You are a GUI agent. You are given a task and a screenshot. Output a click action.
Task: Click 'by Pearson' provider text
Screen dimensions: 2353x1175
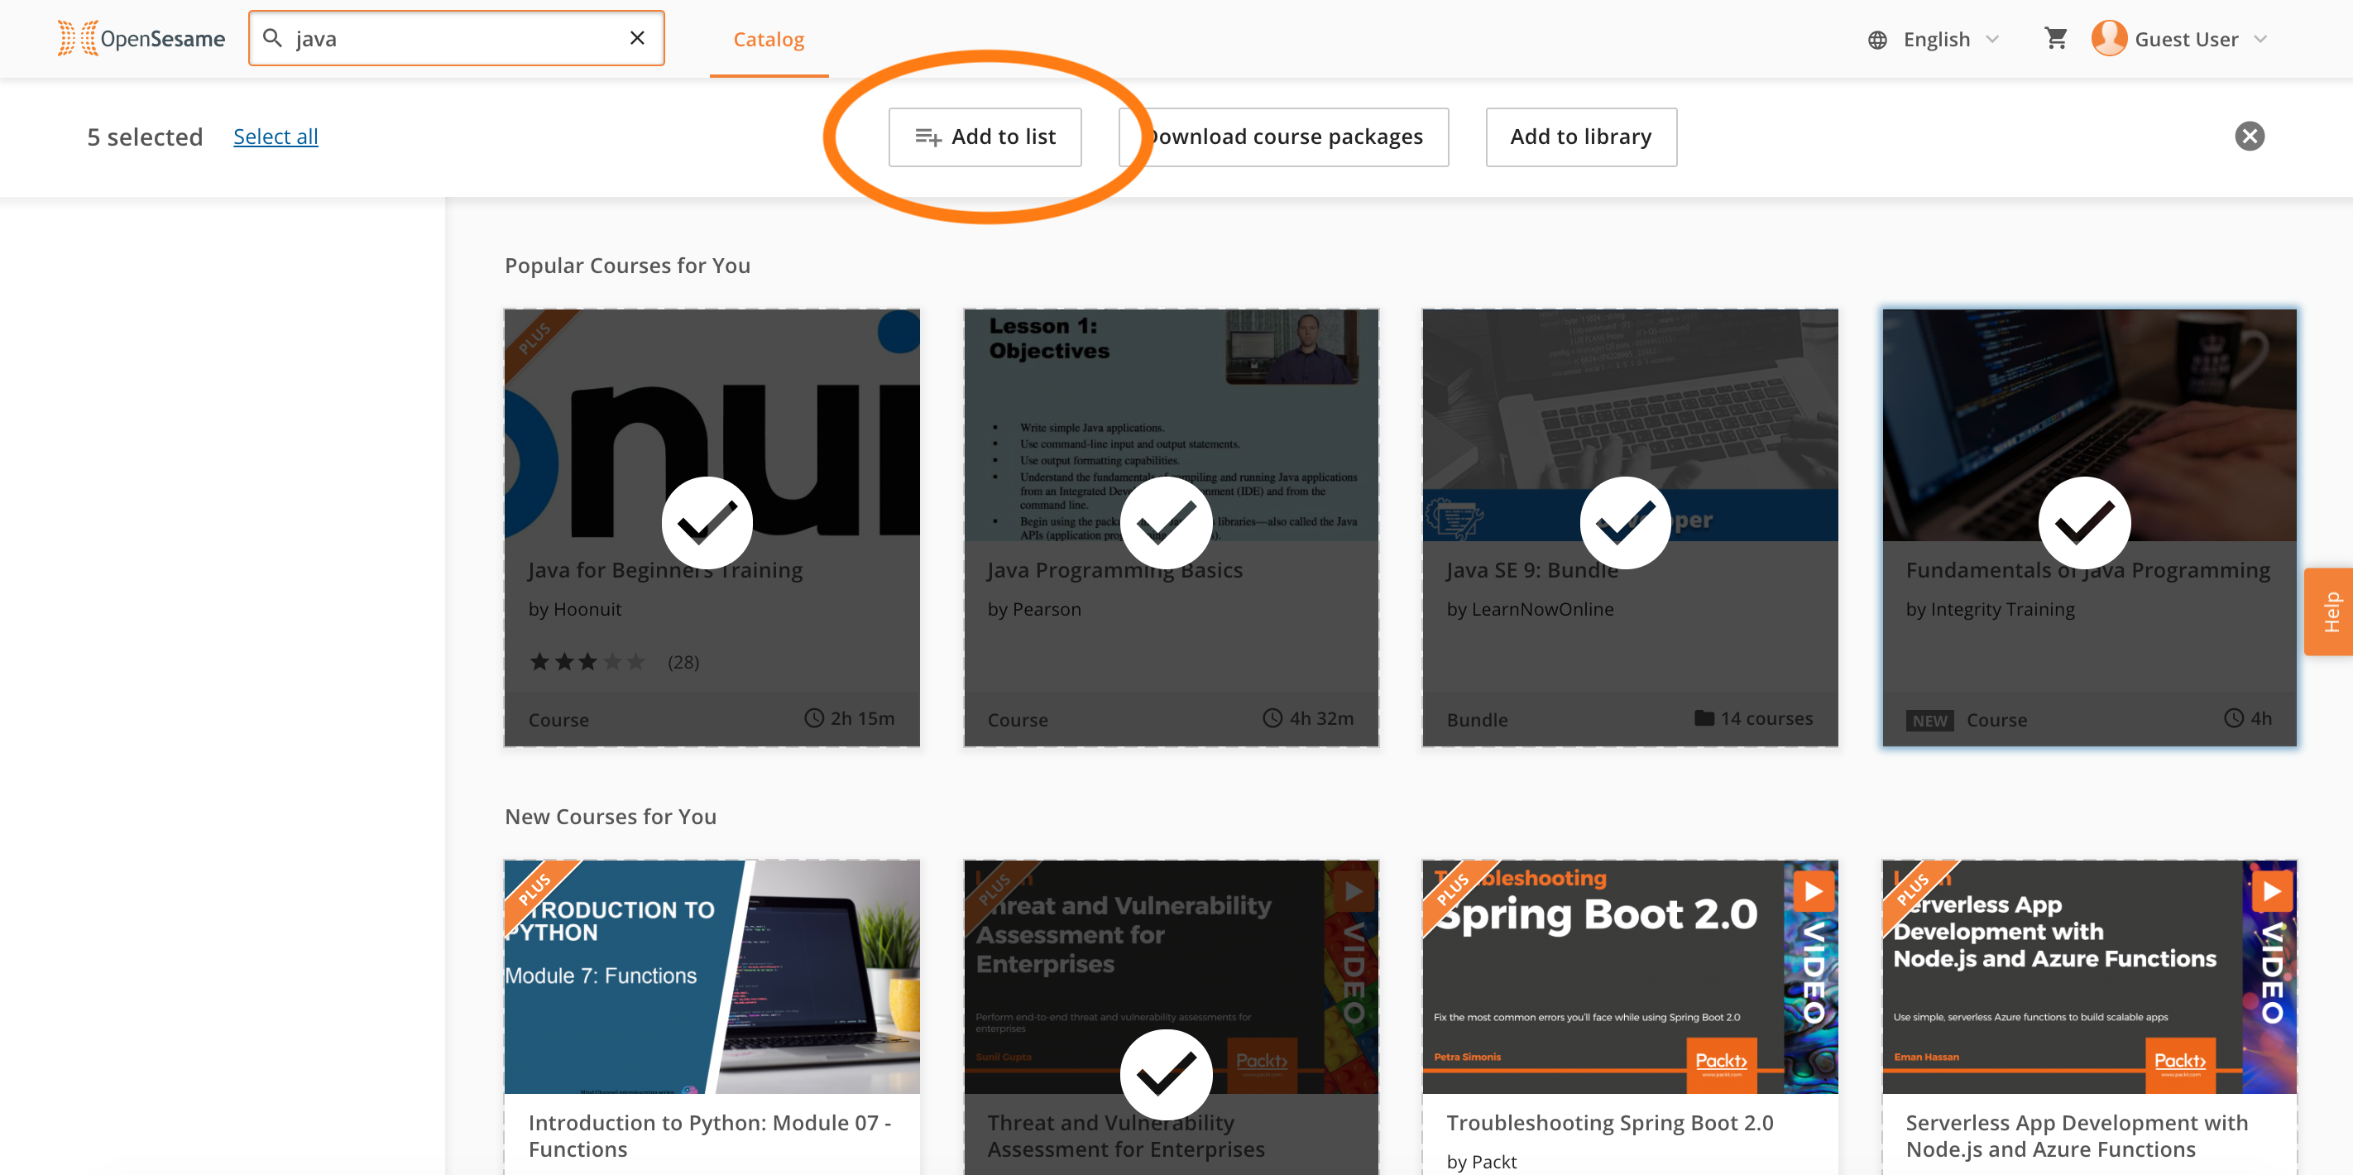pyautogui.click(x=1034, y=610)
